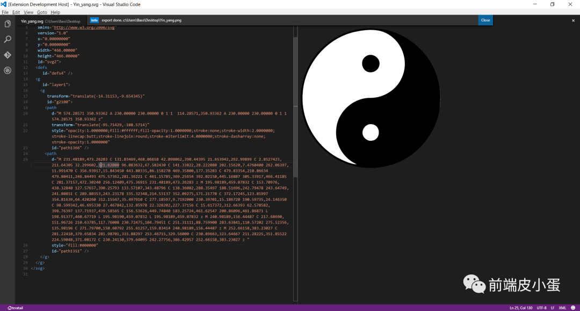Click the 'export done' notification message
Image resolution: width=580 pixels, height=311 pixels.
141,20
